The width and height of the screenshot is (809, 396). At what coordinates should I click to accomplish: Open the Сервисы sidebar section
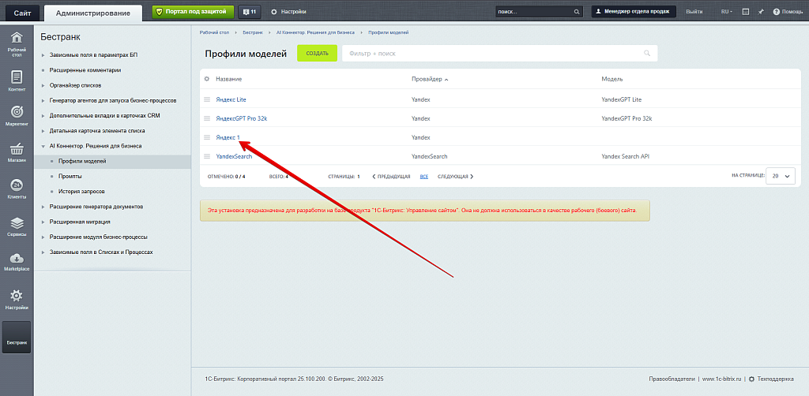[x=17, y=225]
